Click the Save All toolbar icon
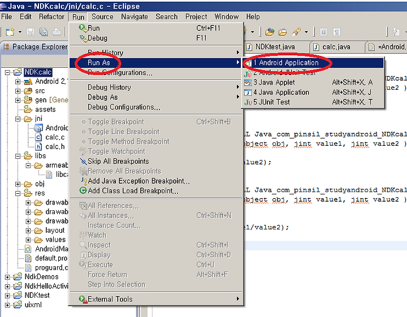Image resolution: width=407 pixels, height=317 pixels. pyautogui.click(x=44, y=32)
